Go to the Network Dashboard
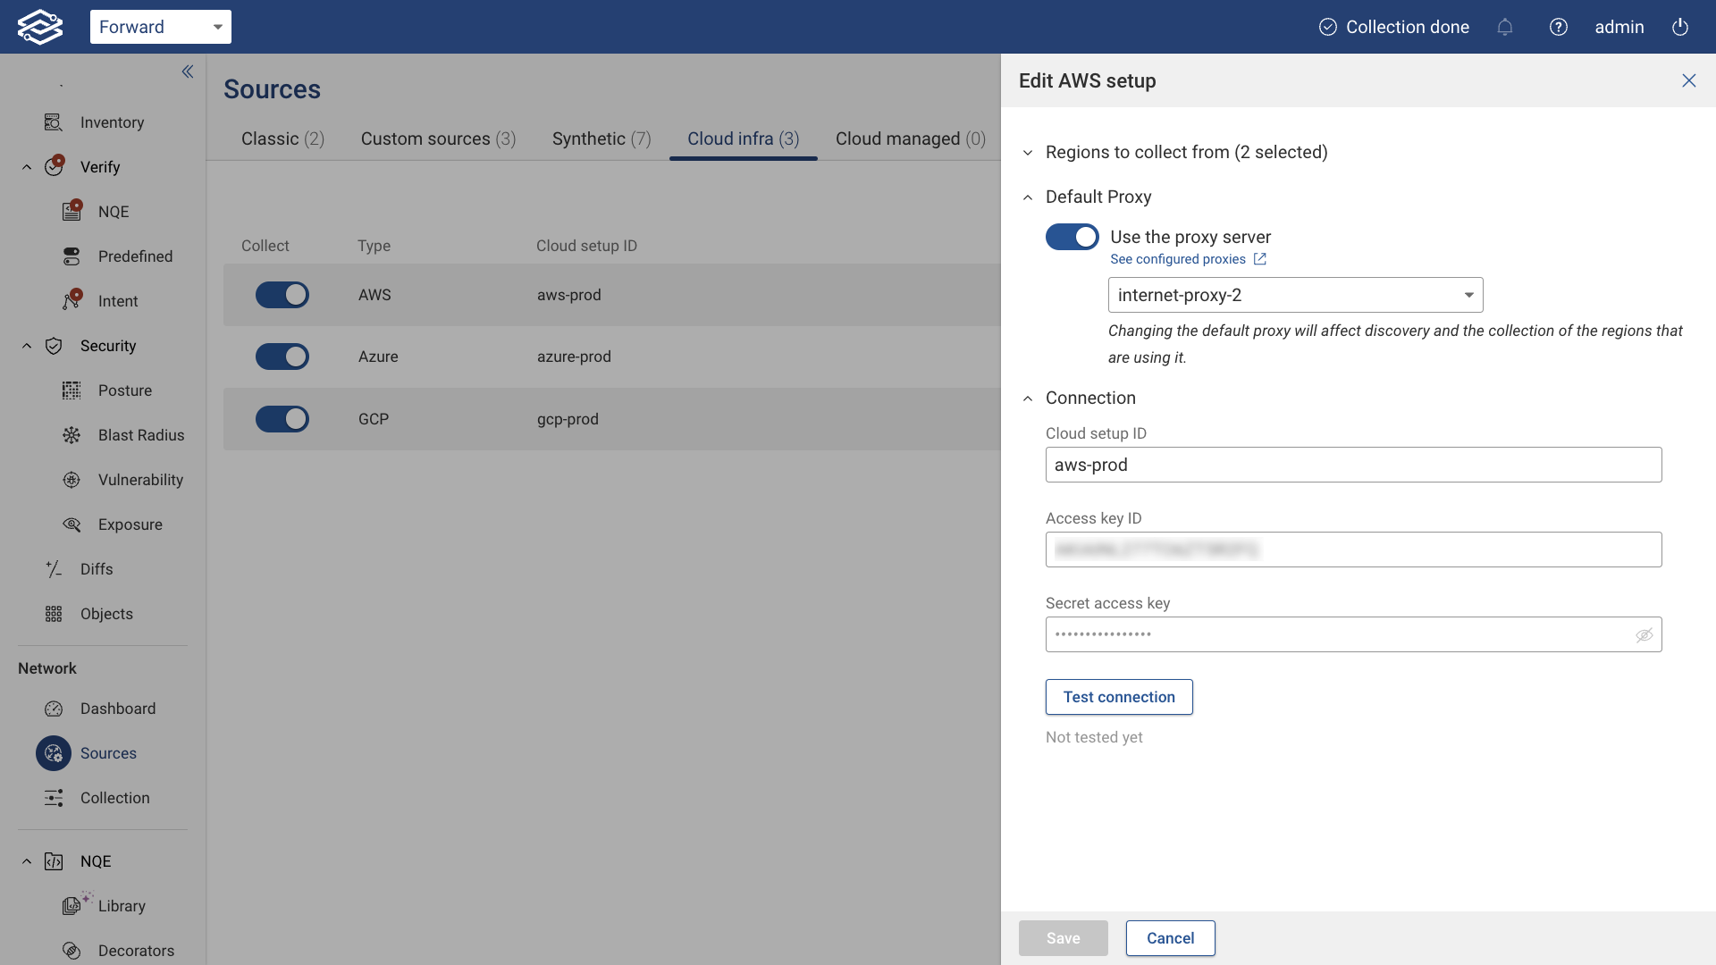1716x965 pixels. [x=117, y=709]
